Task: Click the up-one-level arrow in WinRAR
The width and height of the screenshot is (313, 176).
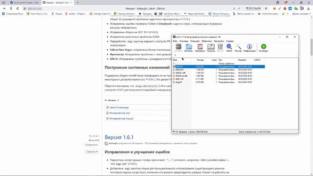Action: point(175,55)
